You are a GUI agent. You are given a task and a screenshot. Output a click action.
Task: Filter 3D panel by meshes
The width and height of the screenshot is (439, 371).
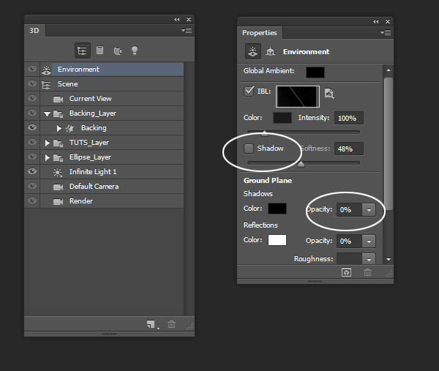click(x=100, y=50)
